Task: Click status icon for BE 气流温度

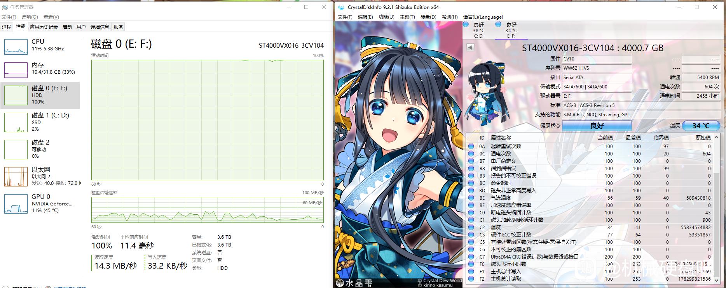Action: click(471, 198)
